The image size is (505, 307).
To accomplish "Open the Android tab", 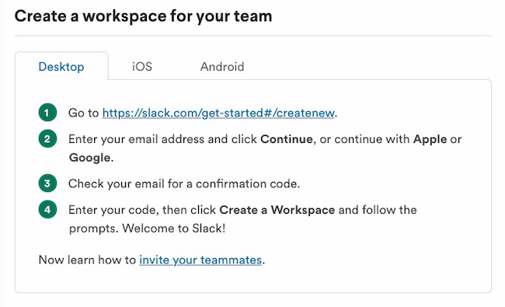I will coord(222,66).
